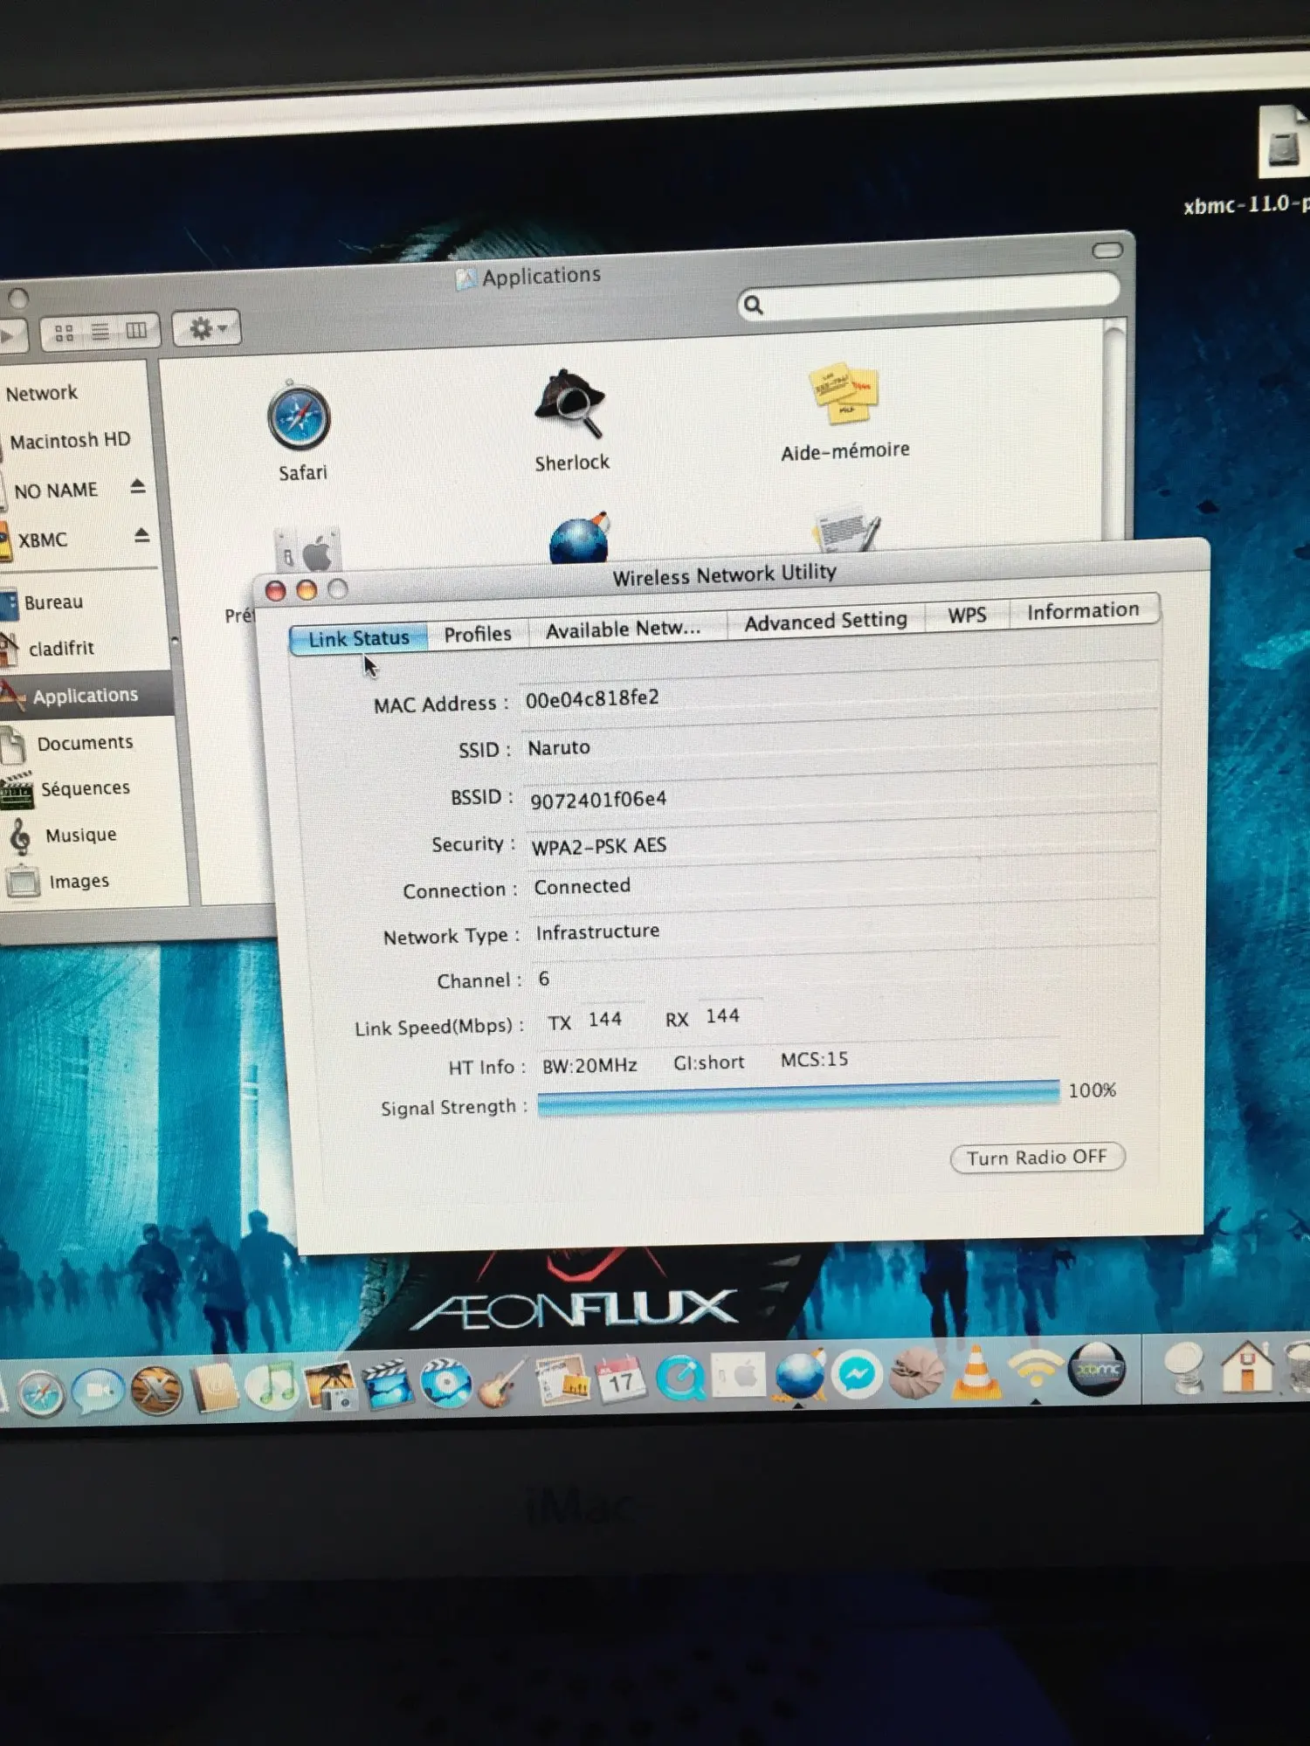
Task: Go forward with Finder's arrow button
Action: pos(12,336)
